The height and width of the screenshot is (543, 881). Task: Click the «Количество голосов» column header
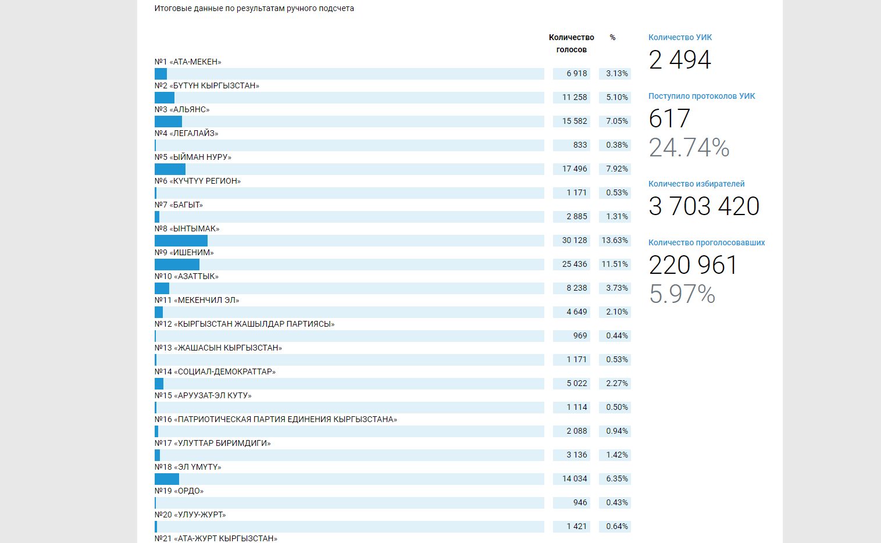pyautogui.click(x=571, y=44)
